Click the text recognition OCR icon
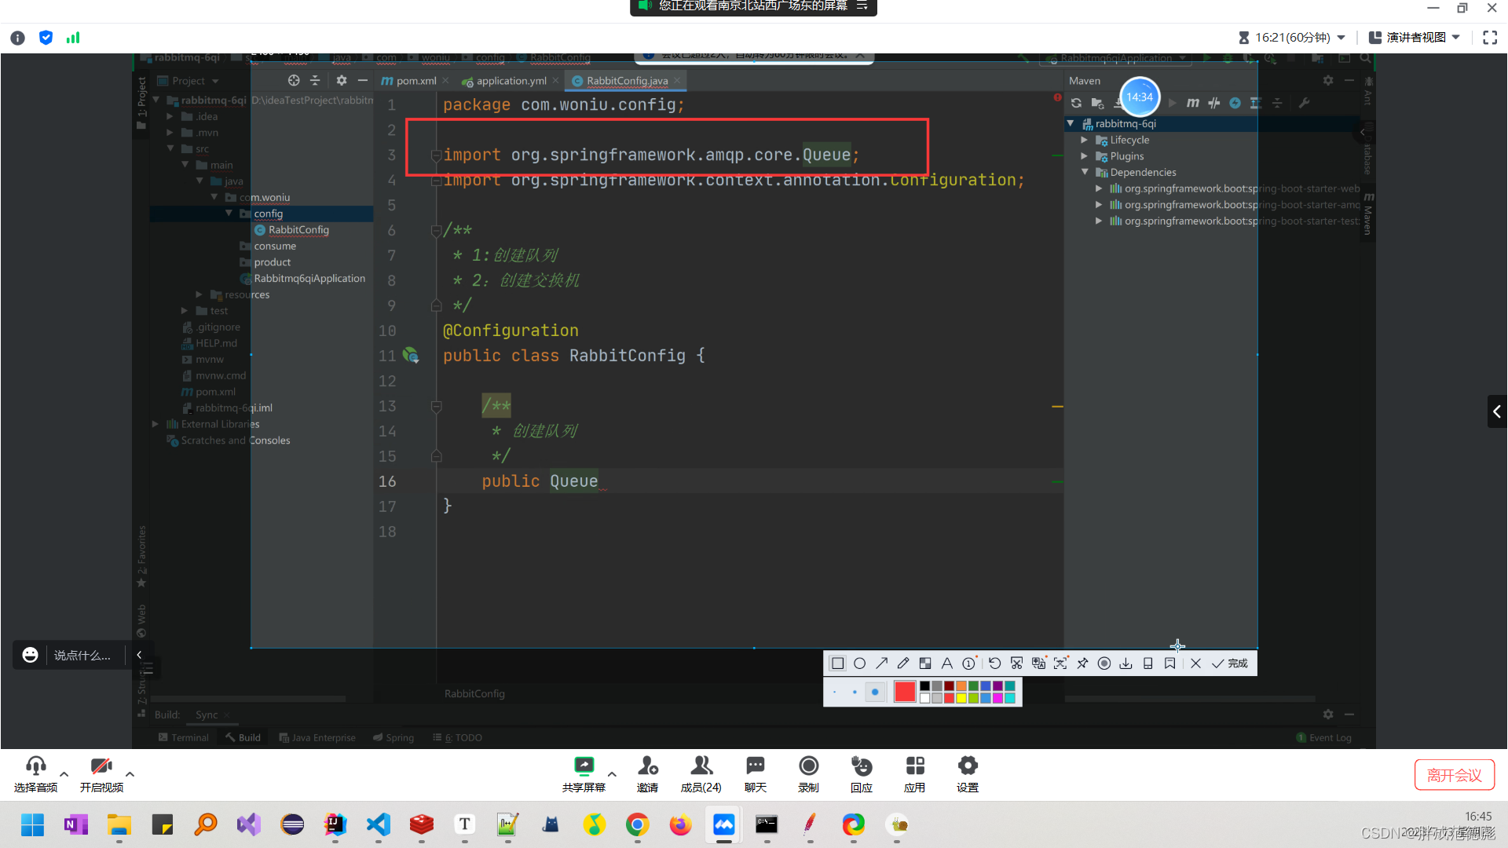This screenshot has height=848, width=1508. [1060, 663]
